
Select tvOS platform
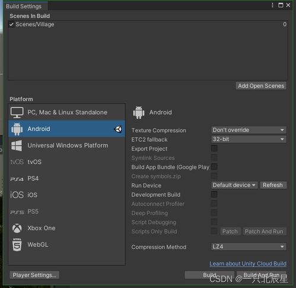(x=67, y=162)
